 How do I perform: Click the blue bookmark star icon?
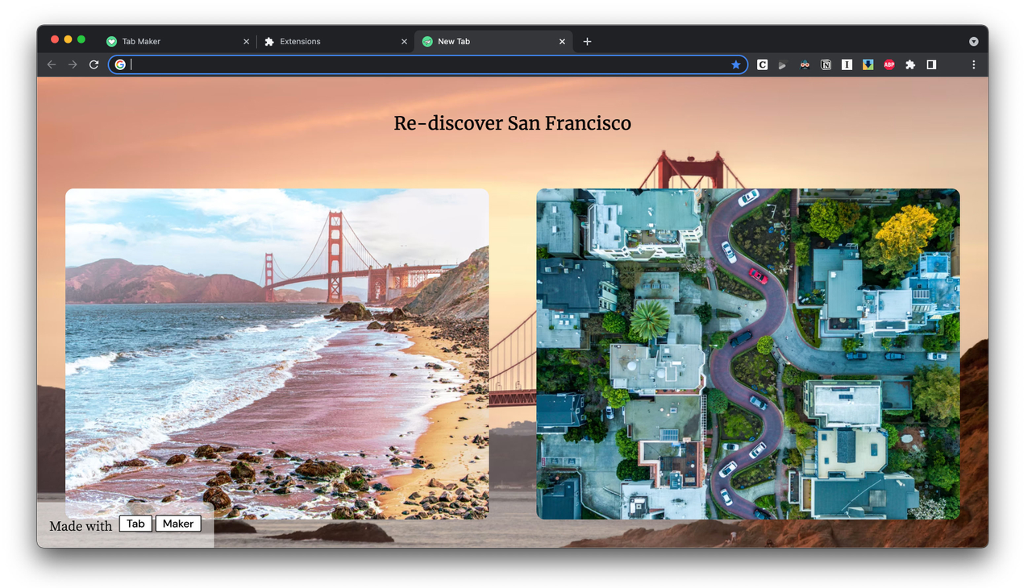click(x=735, y=64)
